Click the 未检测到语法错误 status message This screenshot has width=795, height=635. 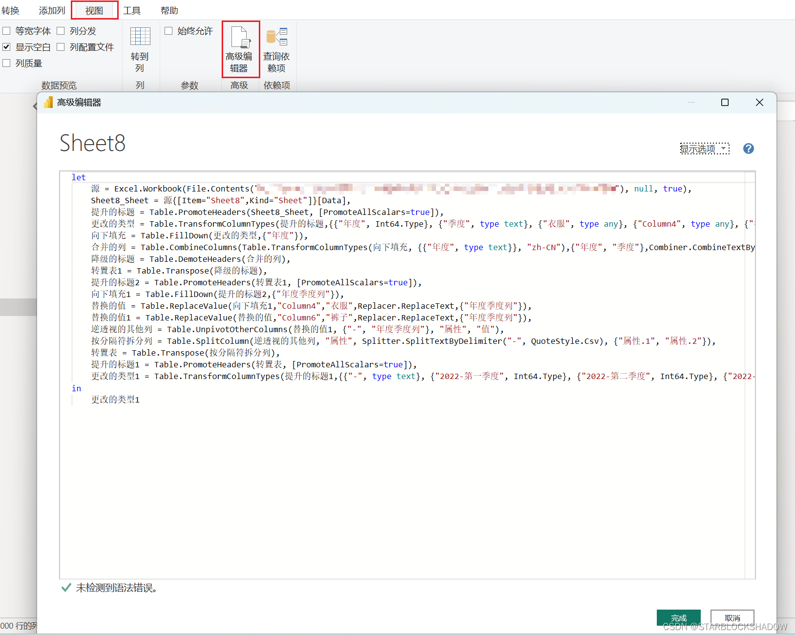117,588
